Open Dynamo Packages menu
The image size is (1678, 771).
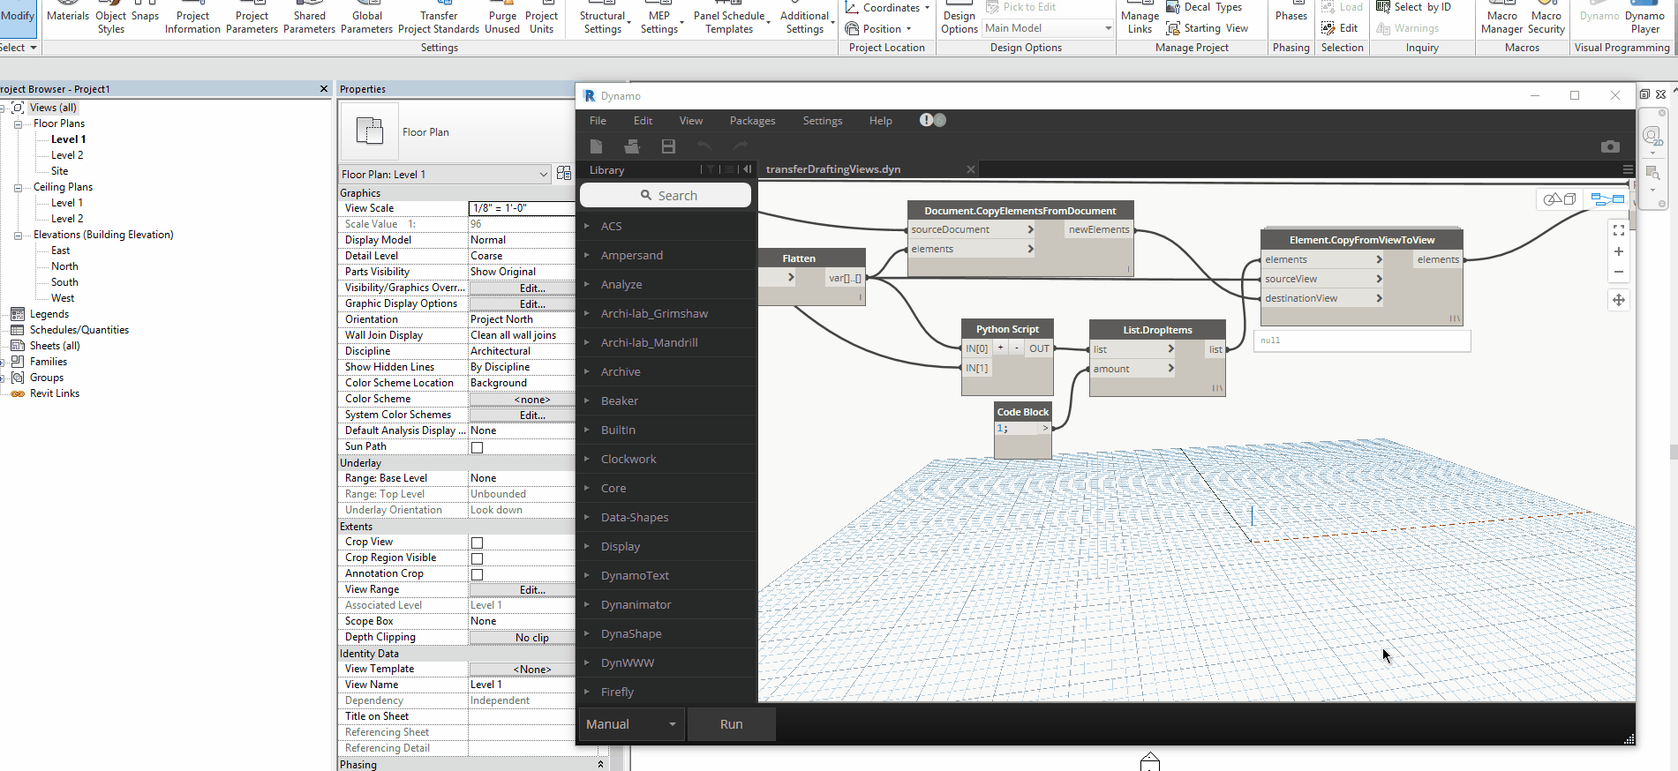tap(752, 121)
